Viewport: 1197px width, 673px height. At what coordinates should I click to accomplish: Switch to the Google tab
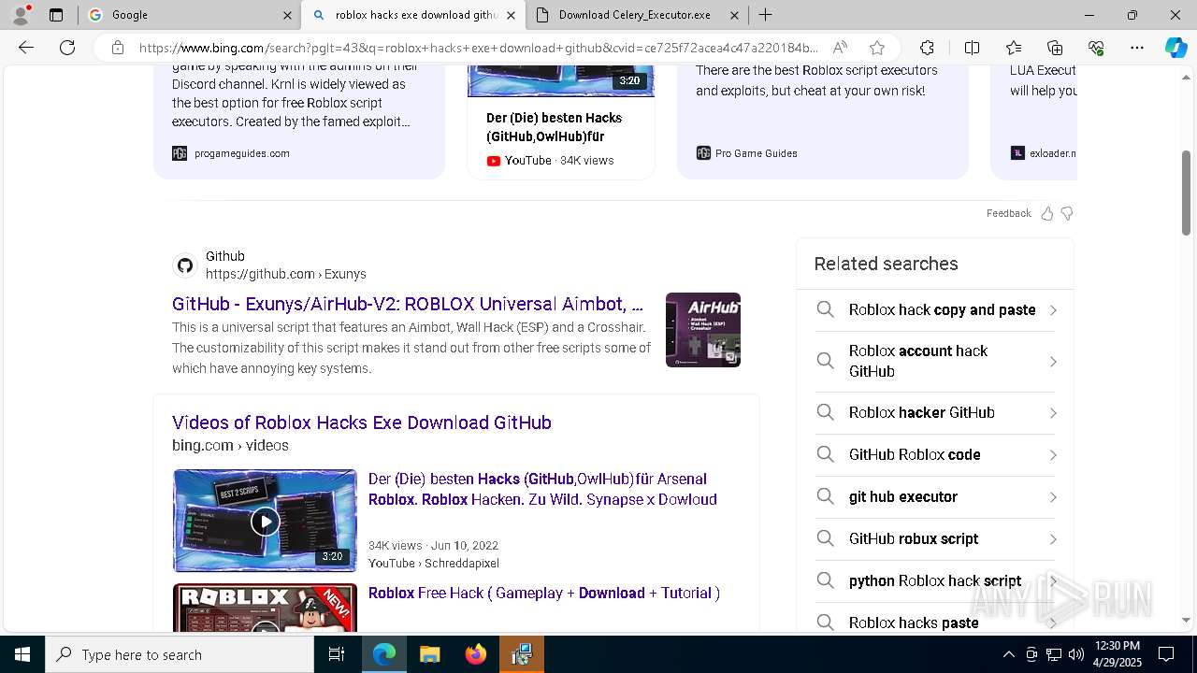click(187, 15)
